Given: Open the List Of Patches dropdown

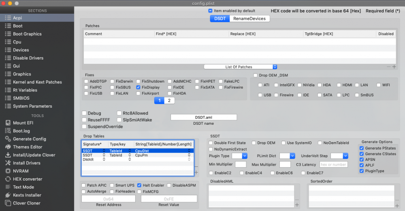Looking at the screenshot, I should 241,67.
